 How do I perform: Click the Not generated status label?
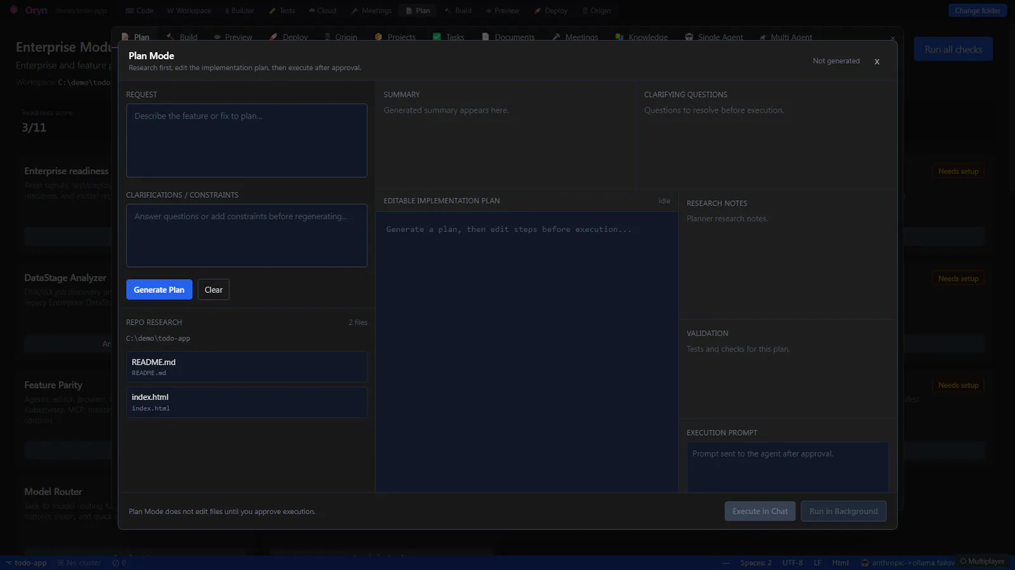pyautogui.click(x=836, y=61)
